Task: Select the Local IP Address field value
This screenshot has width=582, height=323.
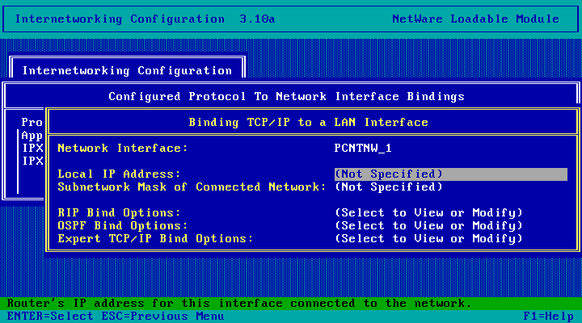Action: (x=450, y=174)
